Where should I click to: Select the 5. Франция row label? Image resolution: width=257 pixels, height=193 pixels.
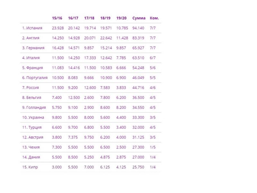pyautogui.click(x=32, y=68)
